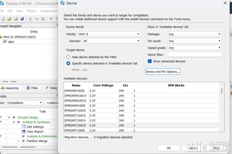The width and height of the screenshot is (232, 154).
Task: Click the Partition Merge play arrow icon
Action: (x=24, y=141)
